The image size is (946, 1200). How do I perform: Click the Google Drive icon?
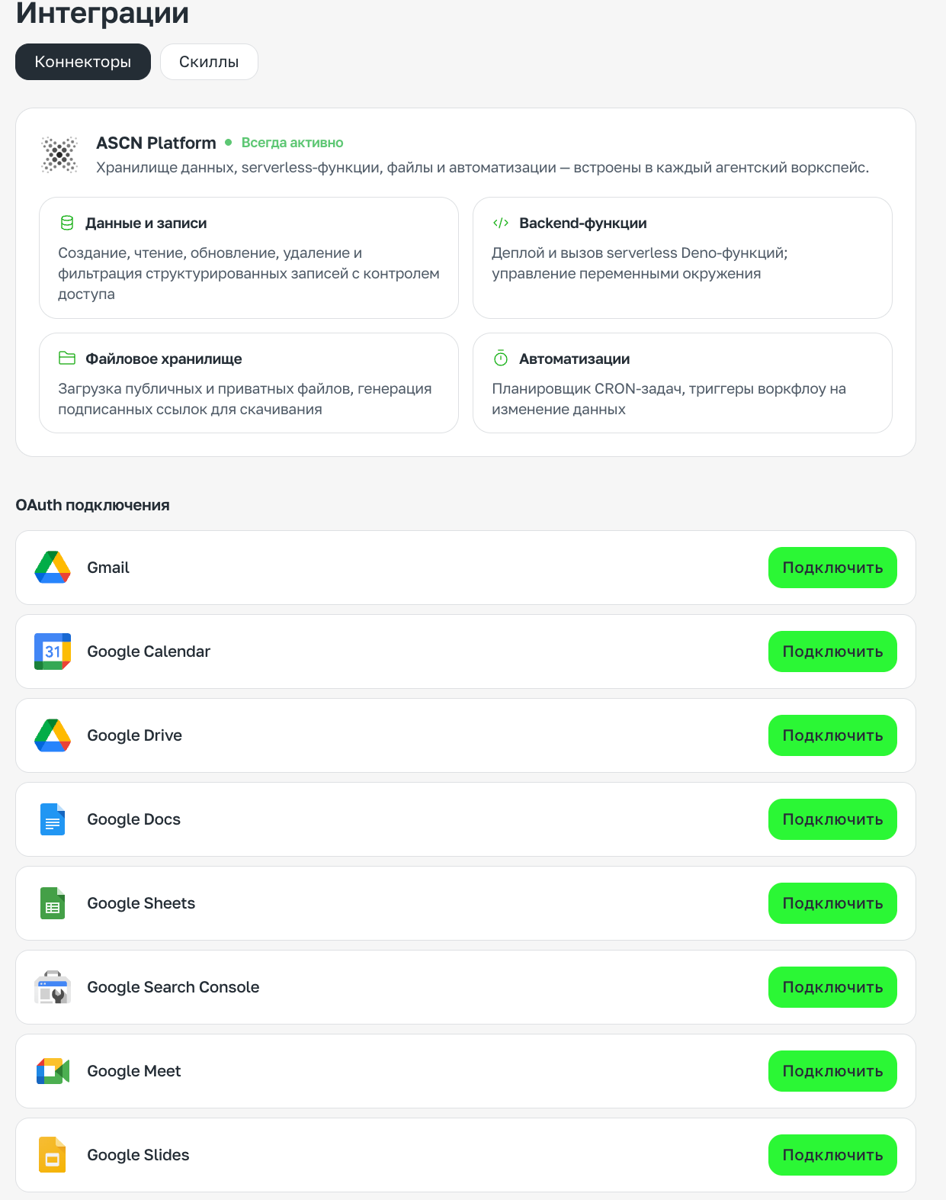point(53,735)
